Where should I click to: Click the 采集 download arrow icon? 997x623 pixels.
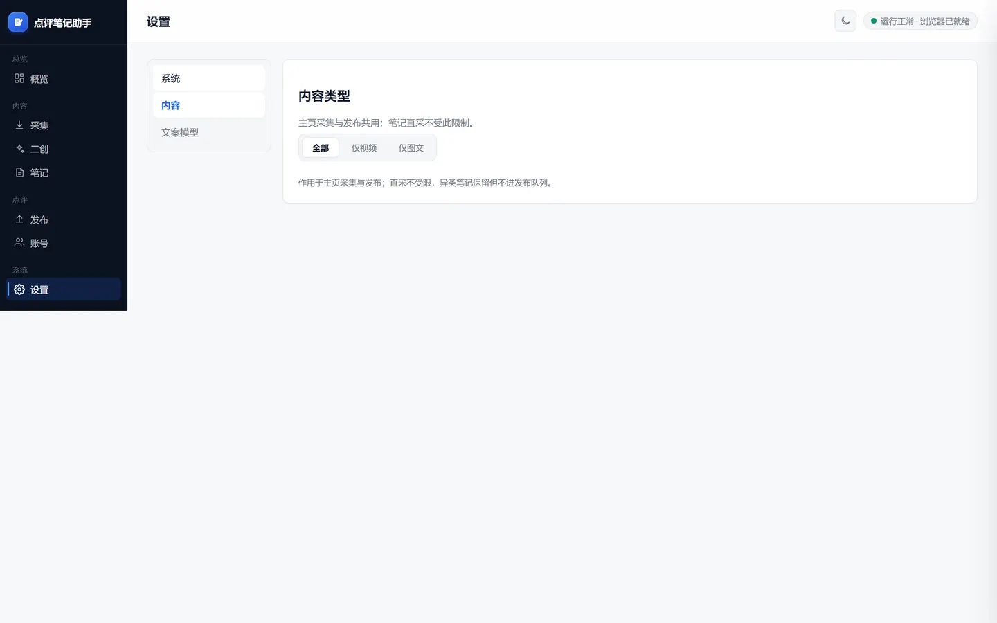19,125
